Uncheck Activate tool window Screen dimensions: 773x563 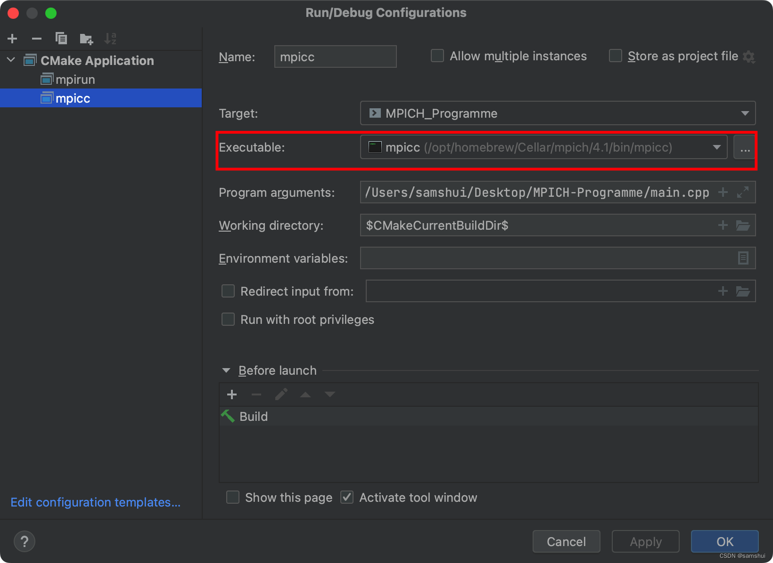347,497
